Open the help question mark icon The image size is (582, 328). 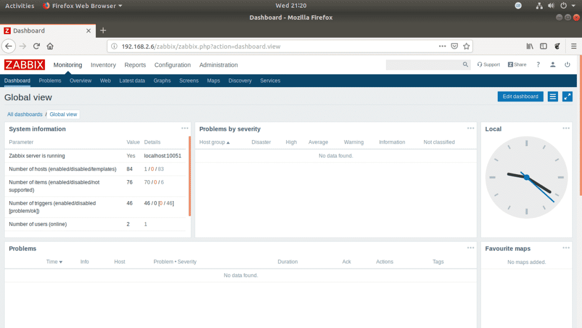pyautogui.click(x=538, y=65)
